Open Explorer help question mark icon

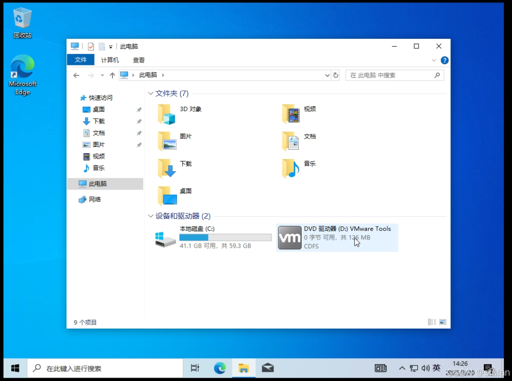click(445, 60)
